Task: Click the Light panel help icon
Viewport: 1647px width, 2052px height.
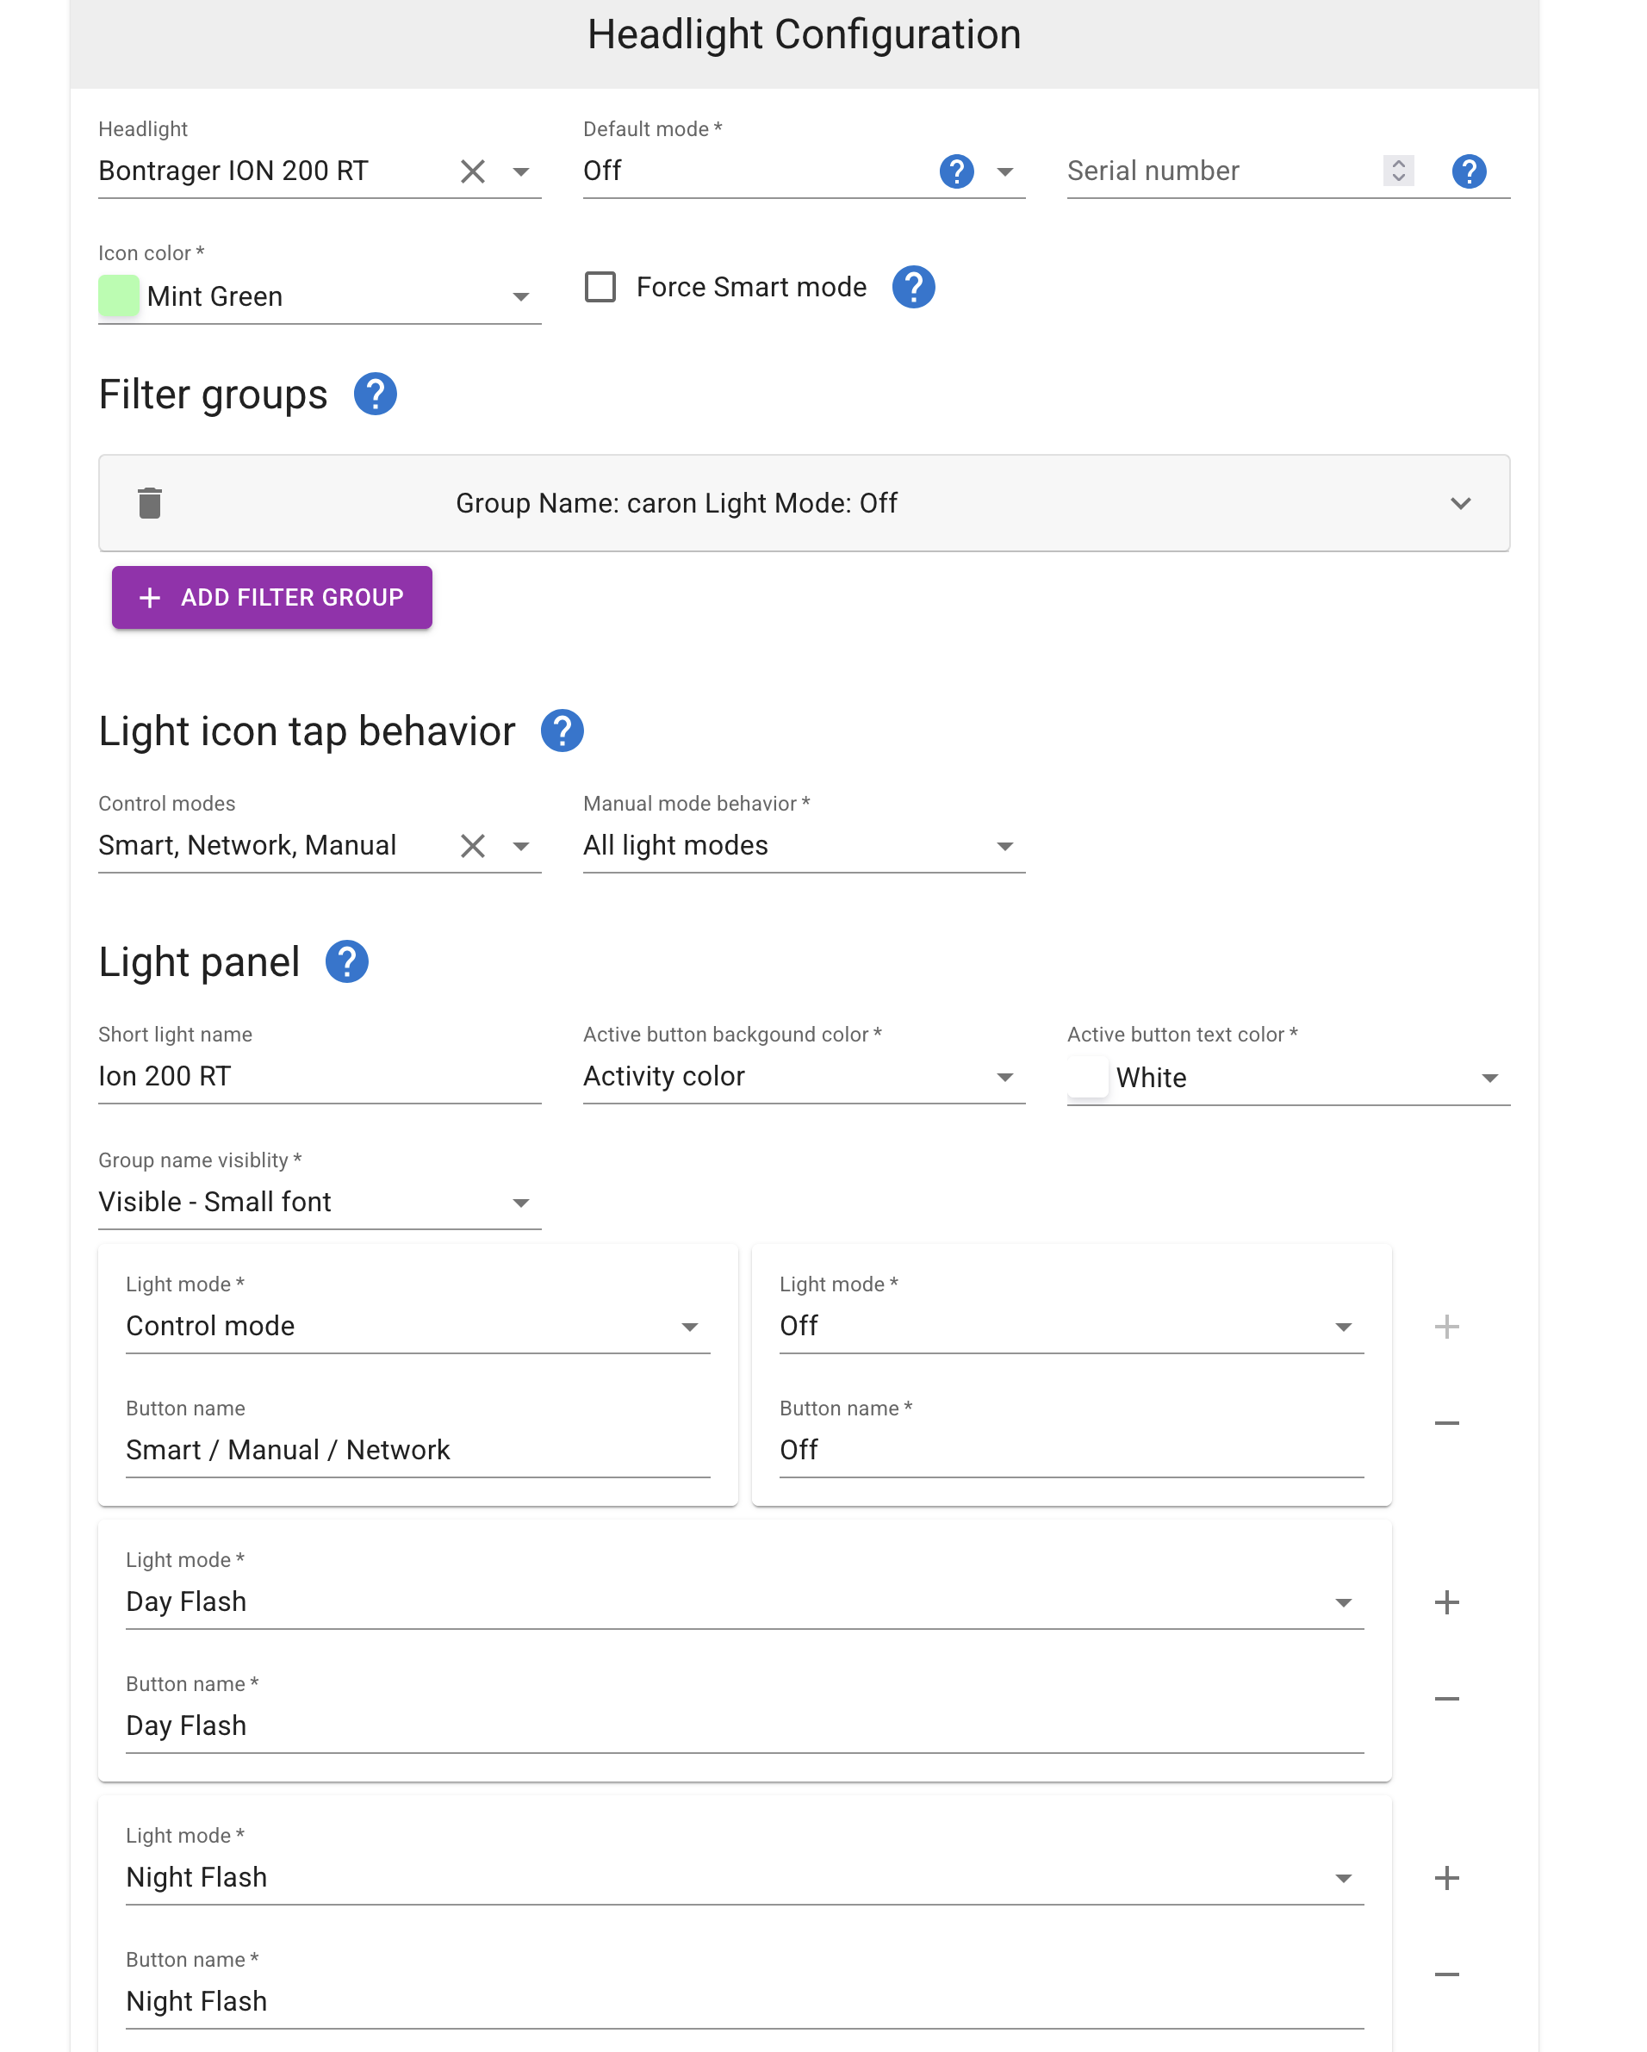Action: point(346,961)
